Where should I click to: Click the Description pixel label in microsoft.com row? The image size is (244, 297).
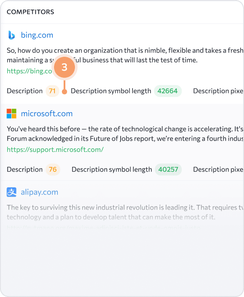coord(218,169)
